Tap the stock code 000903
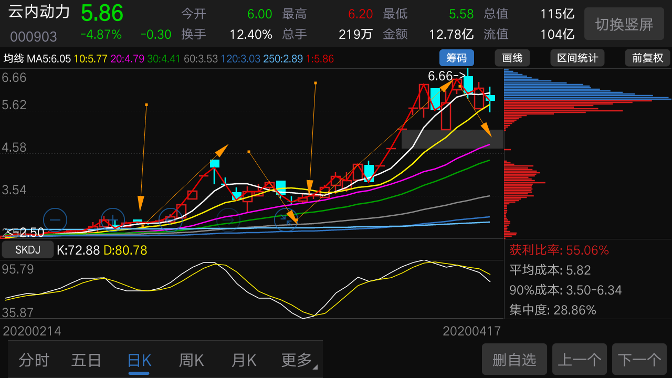 click(x=34, y=37)
